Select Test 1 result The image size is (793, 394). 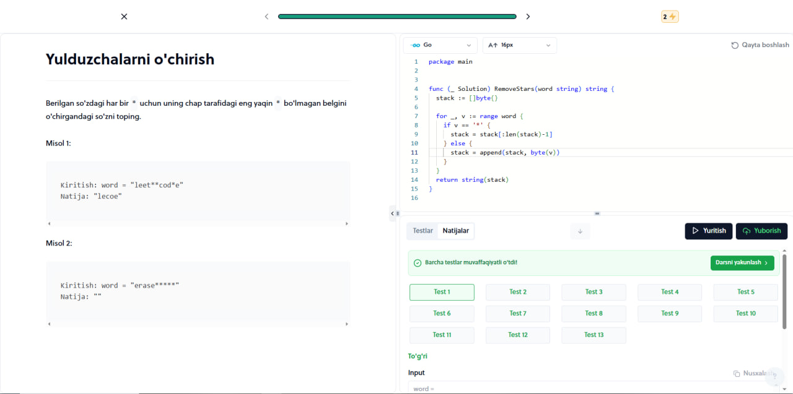click(x=442, y=292)
